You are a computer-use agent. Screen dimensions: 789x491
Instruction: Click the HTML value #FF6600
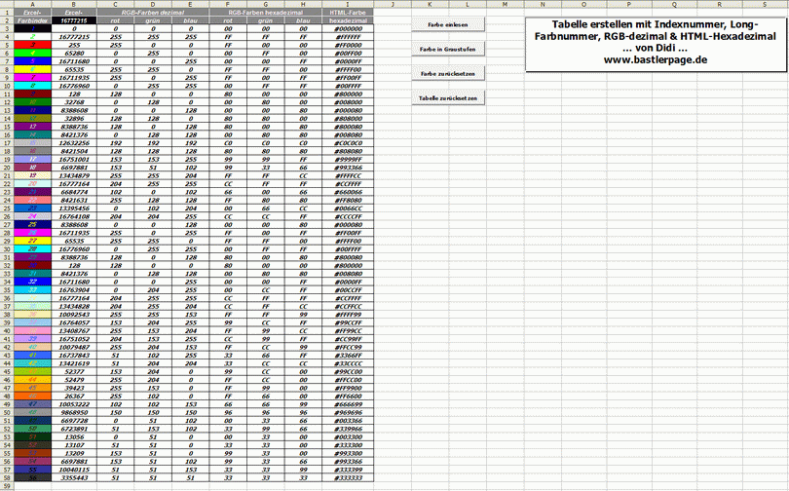(x=348, y=396)
